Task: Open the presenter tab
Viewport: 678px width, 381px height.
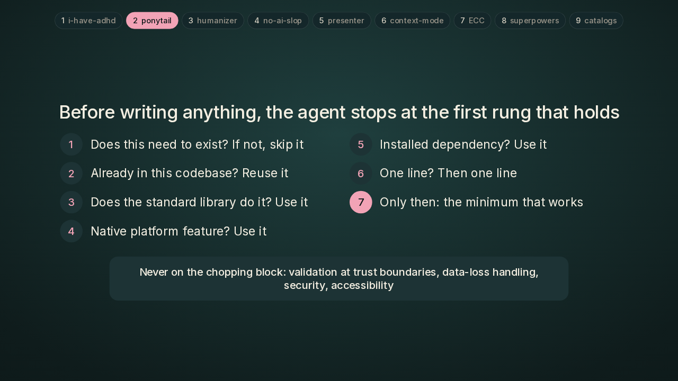Action: 342,21
